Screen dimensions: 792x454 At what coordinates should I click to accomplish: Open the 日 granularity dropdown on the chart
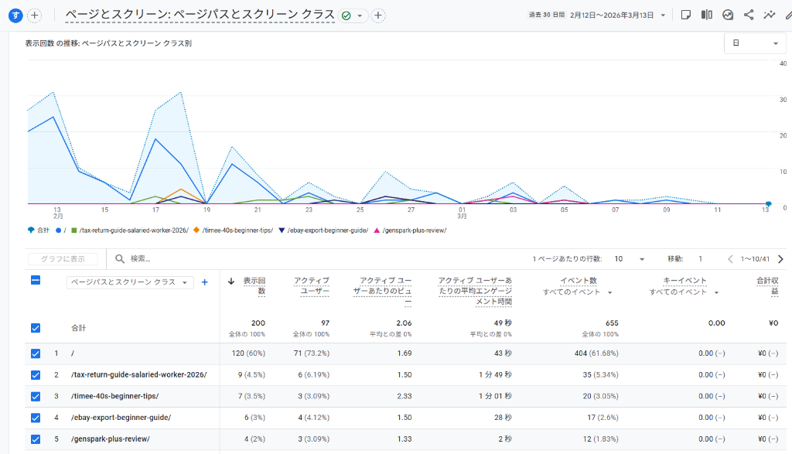755,43
